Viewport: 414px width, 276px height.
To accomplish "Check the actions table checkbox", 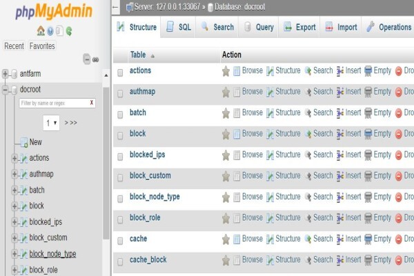I will [x=120, y=72].
